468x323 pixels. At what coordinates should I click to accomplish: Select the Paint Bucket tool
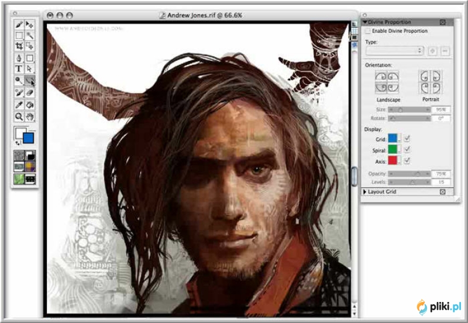click(x=30, y=105)
